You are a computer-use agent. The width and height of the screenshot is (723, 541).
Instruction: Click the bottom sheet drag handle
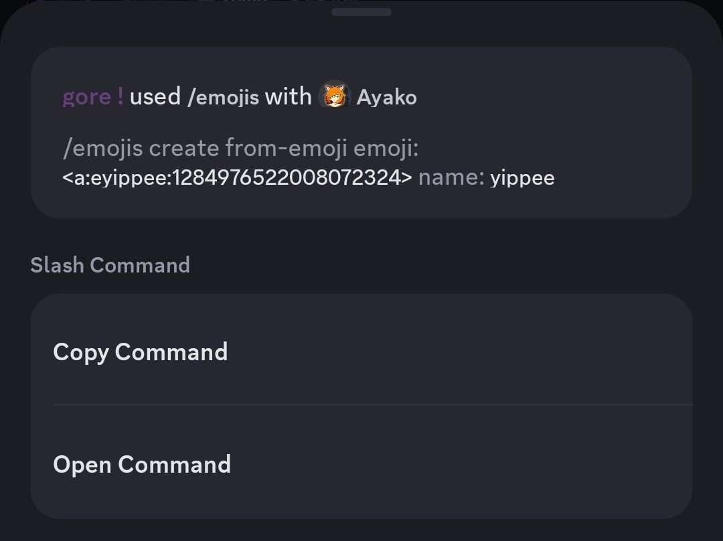361,12
